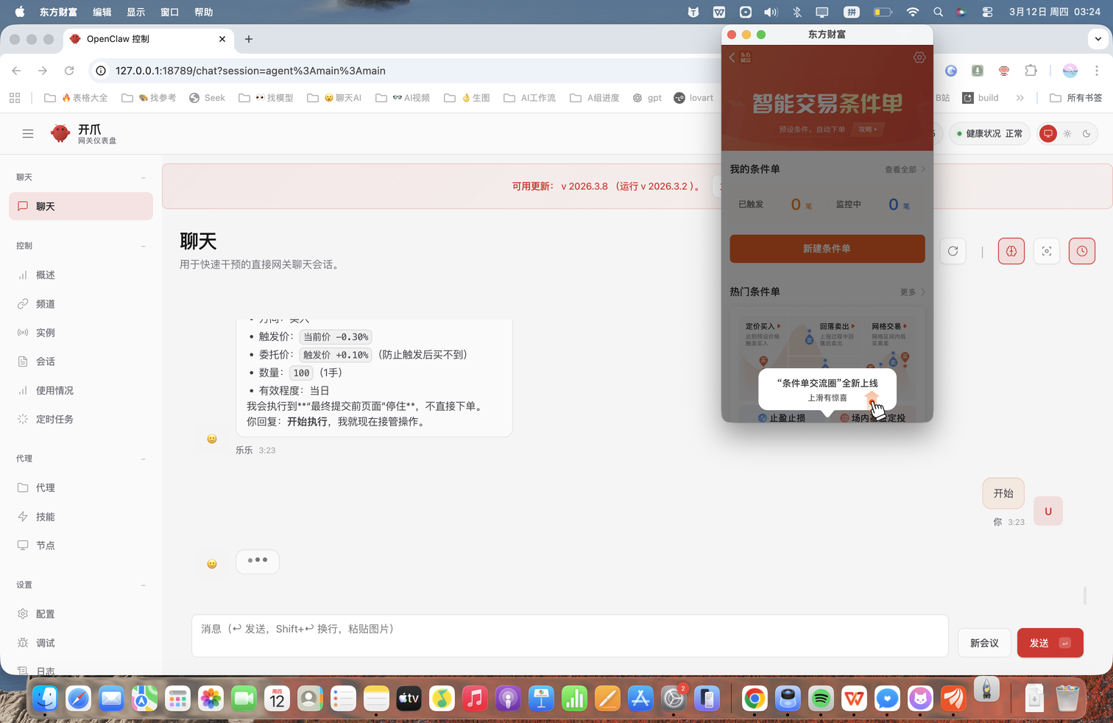Open the 帮助 menu in menu bar
Viewport: 1113px width, 723px height.
coord(203,12)
